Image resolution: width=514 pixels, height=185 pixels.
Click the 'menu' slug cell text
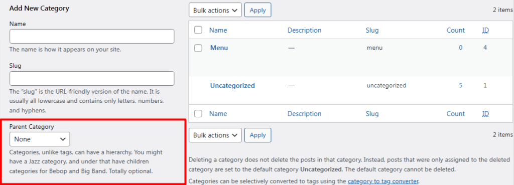(x=374, y=48)
